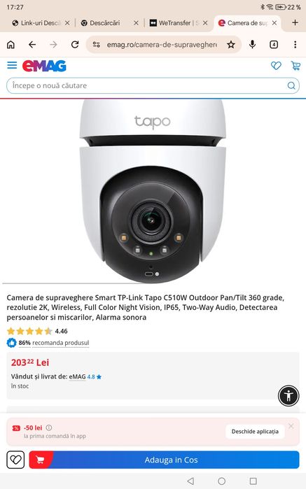Image resolution: width=306 pixels, height=489 pixels.
Task: Show info about the -50 lei offer
Action: pyautogui.click(x=49, y=427)
